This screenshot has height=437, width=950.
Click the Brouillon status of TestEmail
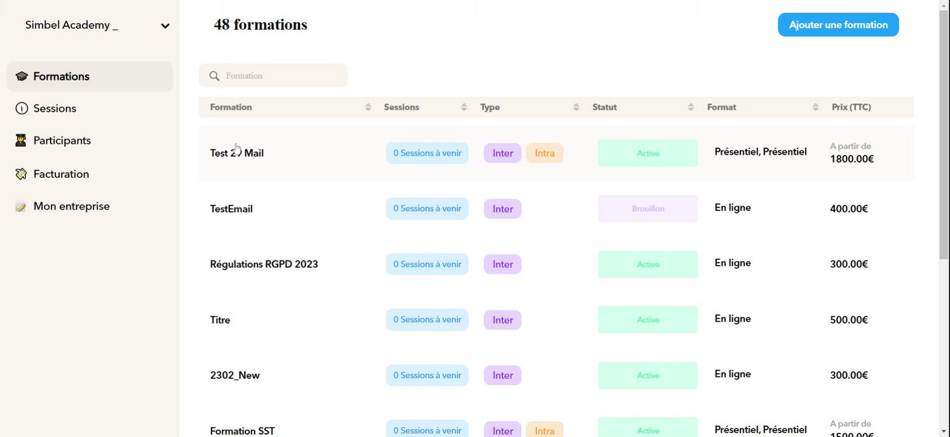tap(648, 209)
